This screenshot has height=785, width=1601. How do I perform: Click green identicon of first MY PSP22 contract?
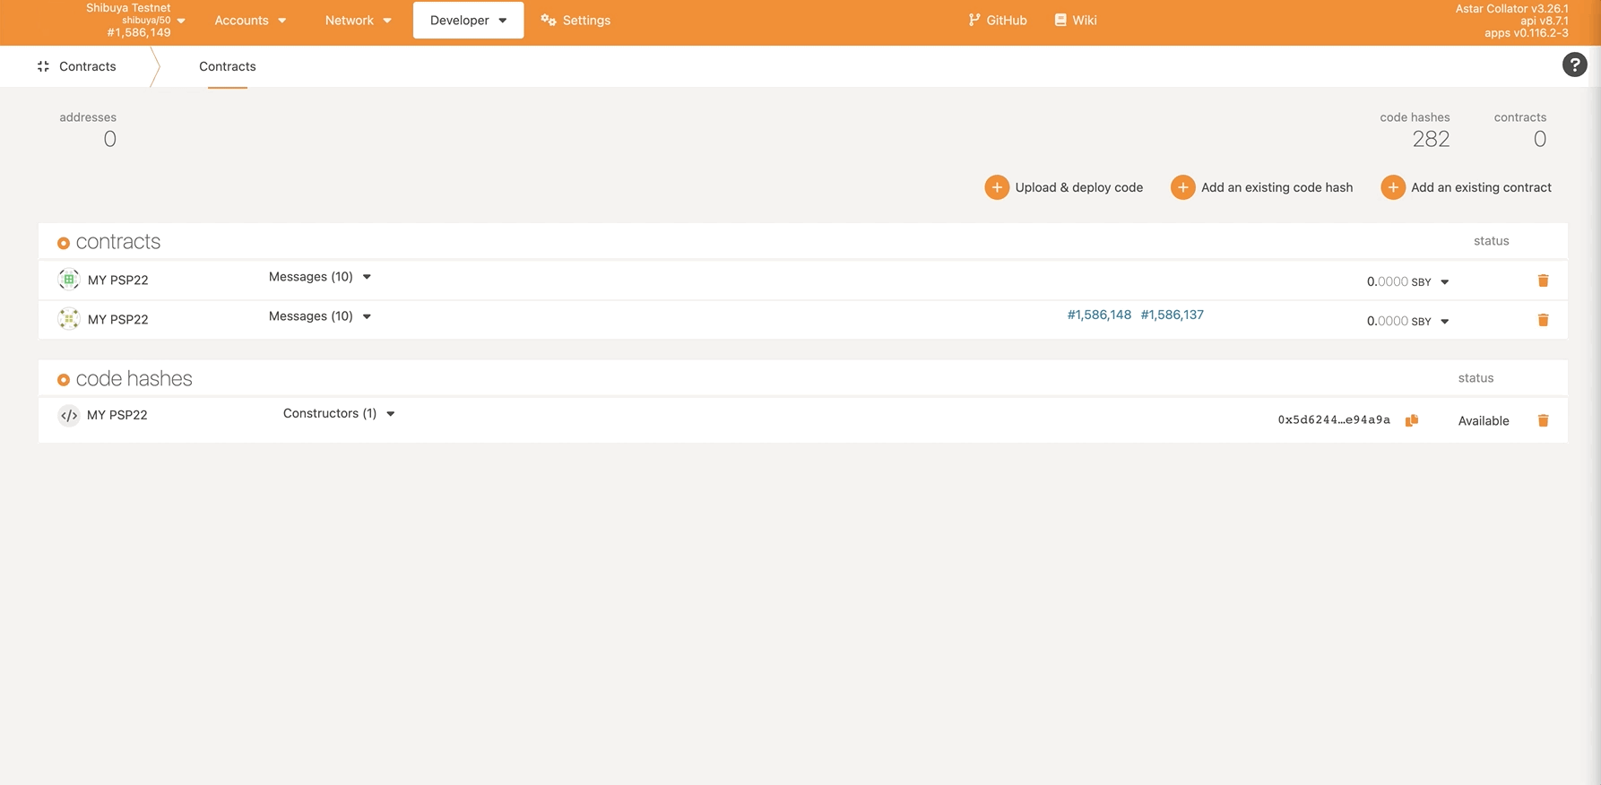[x=68, y=280]
